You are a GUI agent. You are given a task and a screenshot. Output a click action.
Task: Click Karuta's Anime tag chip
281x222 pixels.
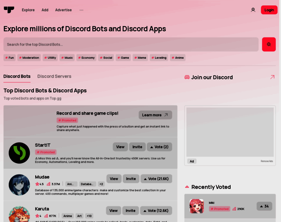point(68,216)
